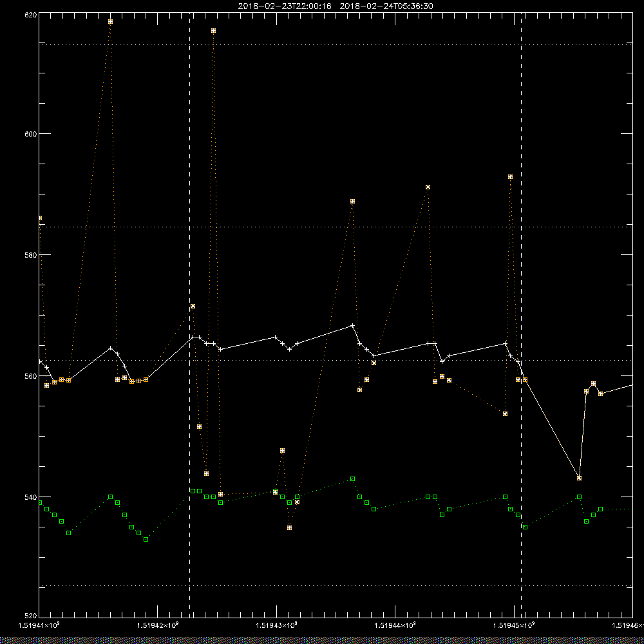This screenshot has height=644, width=644.
Task: Select the lowest green square near 533
Action: click(x=146, y=539)
